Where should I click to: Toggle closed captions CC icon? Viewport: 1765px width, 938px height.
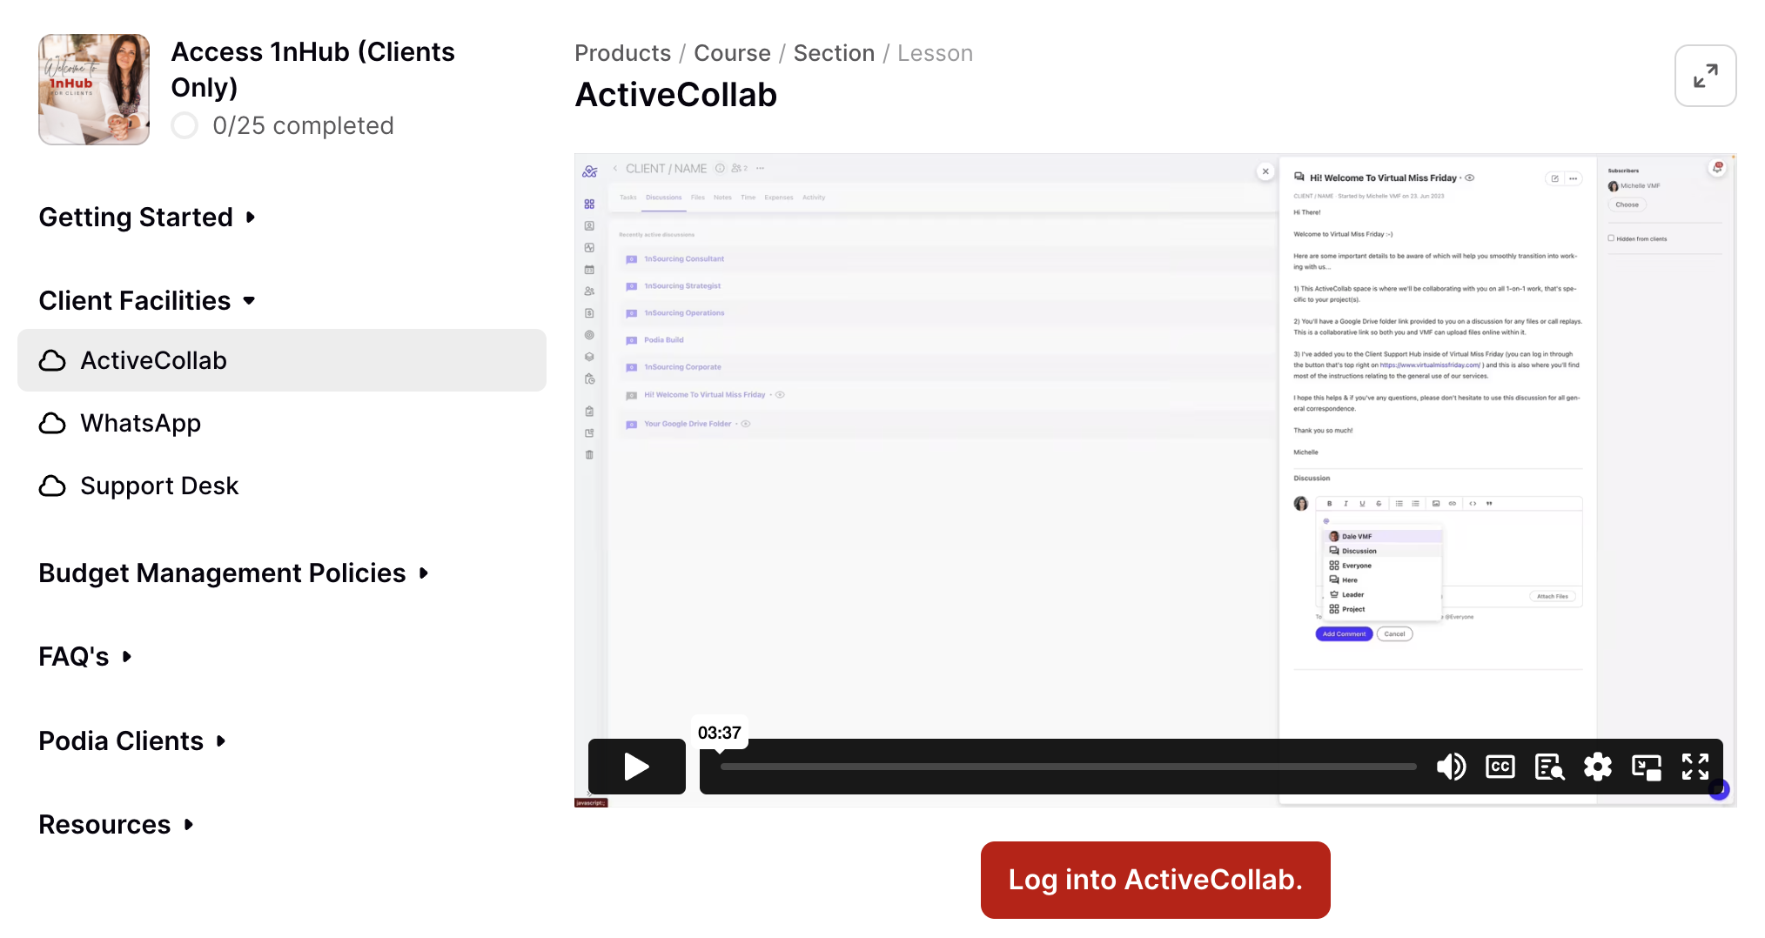[1500, 767]
